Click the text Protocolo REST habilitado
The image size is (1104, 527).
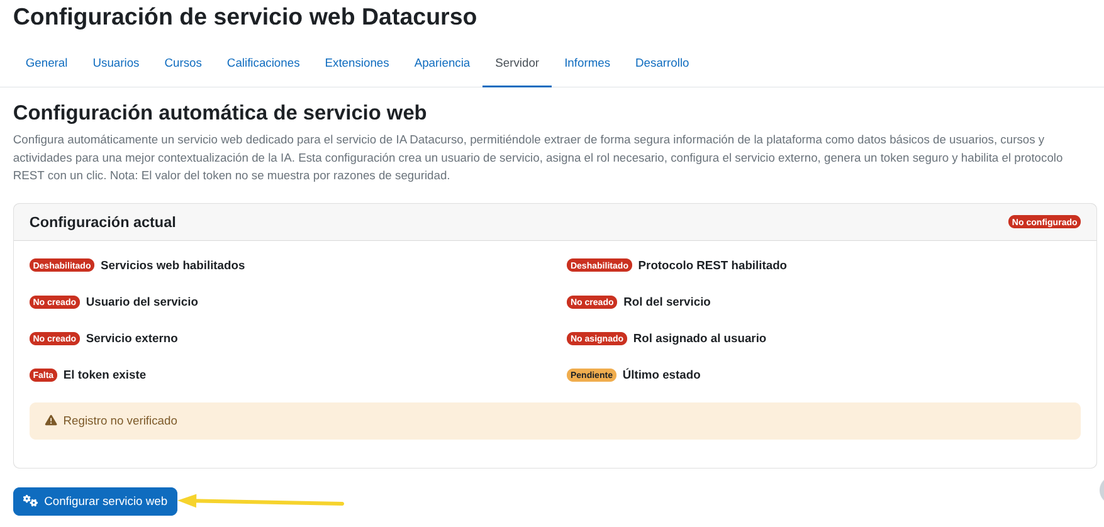point(712,265)
